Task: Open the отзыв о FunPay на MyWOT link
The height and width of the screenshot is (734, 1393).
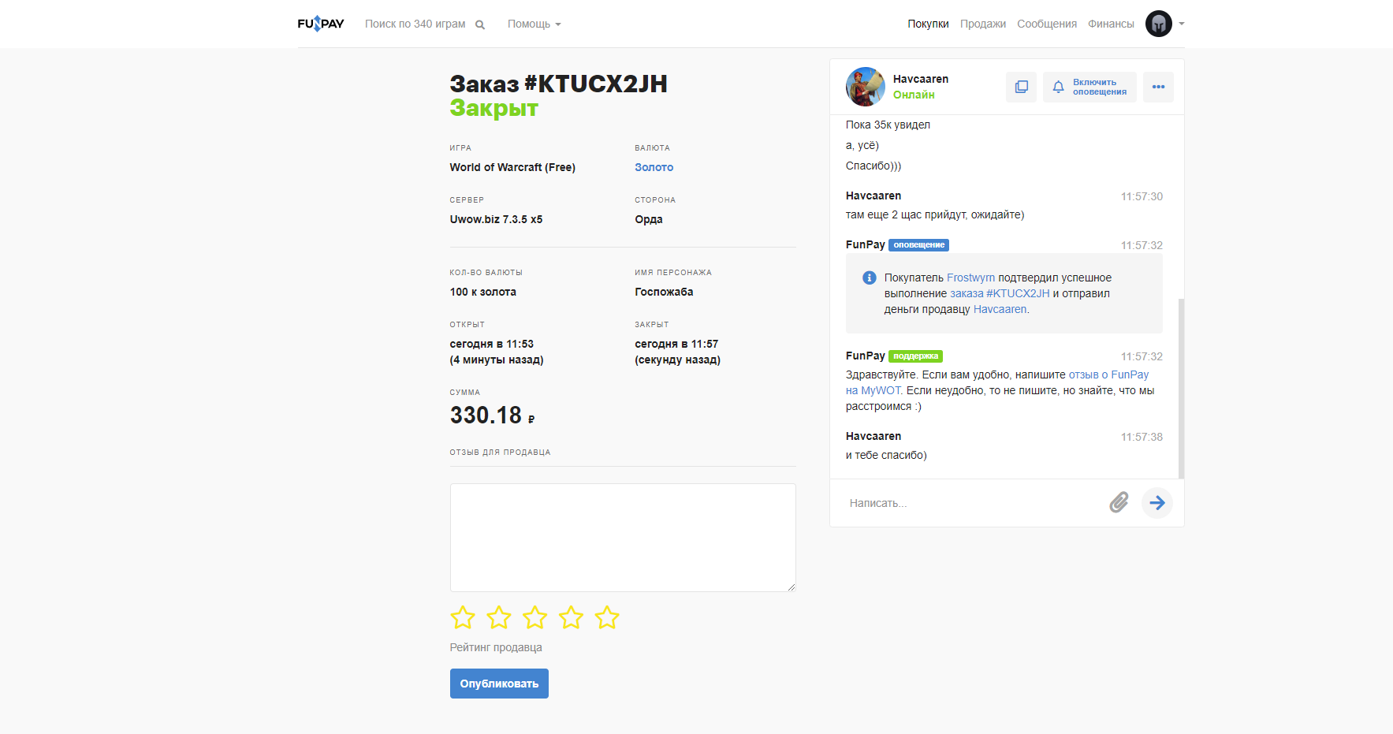Action: click(1108, 374)
